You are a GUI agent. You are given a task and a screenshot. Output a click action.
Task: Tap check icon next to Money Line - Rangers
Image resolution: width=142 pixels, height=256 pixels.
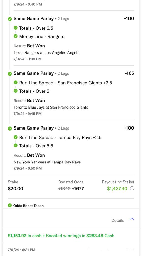point(16,36)
